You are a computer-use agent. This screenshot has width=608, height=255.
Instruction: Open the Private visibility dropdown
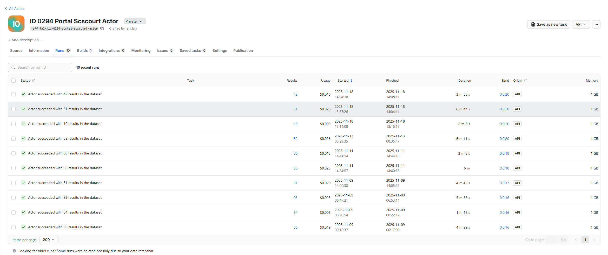(x=134, y=21)
